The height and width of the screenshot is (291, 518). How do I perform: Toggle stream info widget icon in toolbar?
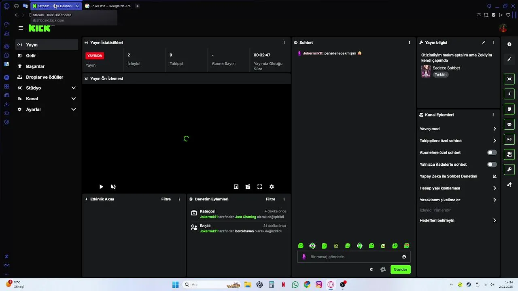point(510,154)
